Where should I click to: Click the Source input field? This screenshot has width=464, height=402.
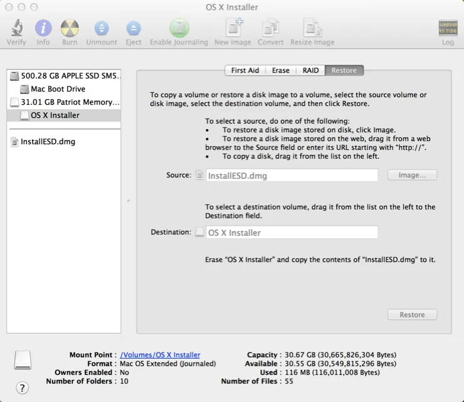292,175
